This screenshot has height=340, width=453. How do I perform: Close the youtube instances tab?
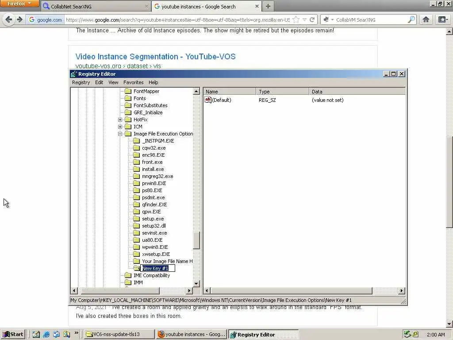[257, 6]
